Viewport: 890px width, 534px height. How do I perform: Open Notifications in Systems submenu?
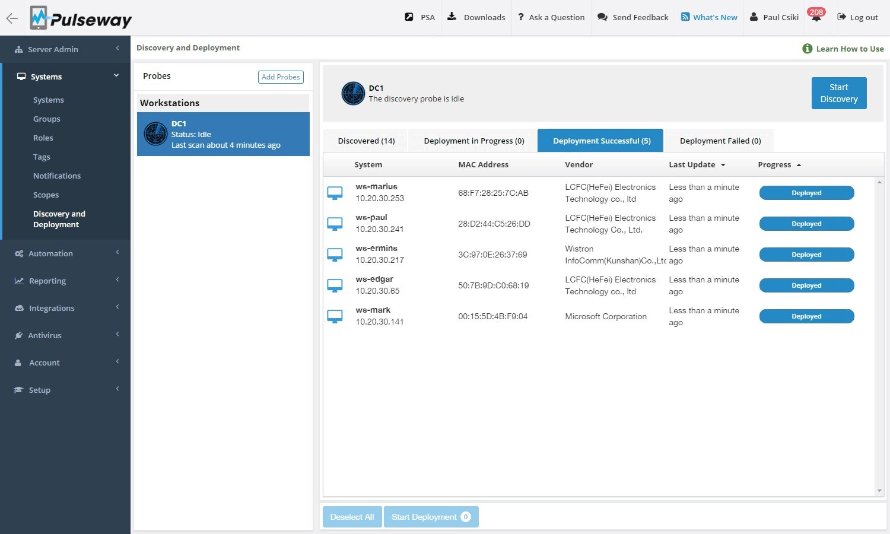click(x=57, y=176)
